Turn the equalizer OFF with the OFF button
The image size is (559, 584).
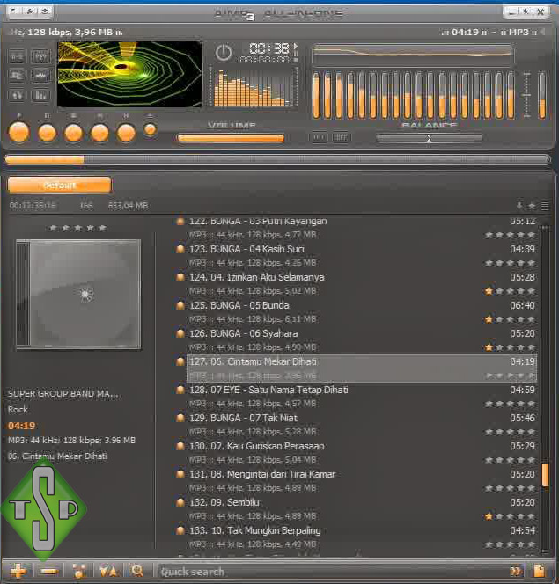click(341, 137)
